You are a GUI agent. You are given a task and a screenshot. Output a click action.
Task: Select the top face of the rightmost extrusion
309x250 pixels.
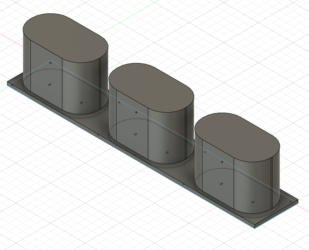click(x=237, y=137)
